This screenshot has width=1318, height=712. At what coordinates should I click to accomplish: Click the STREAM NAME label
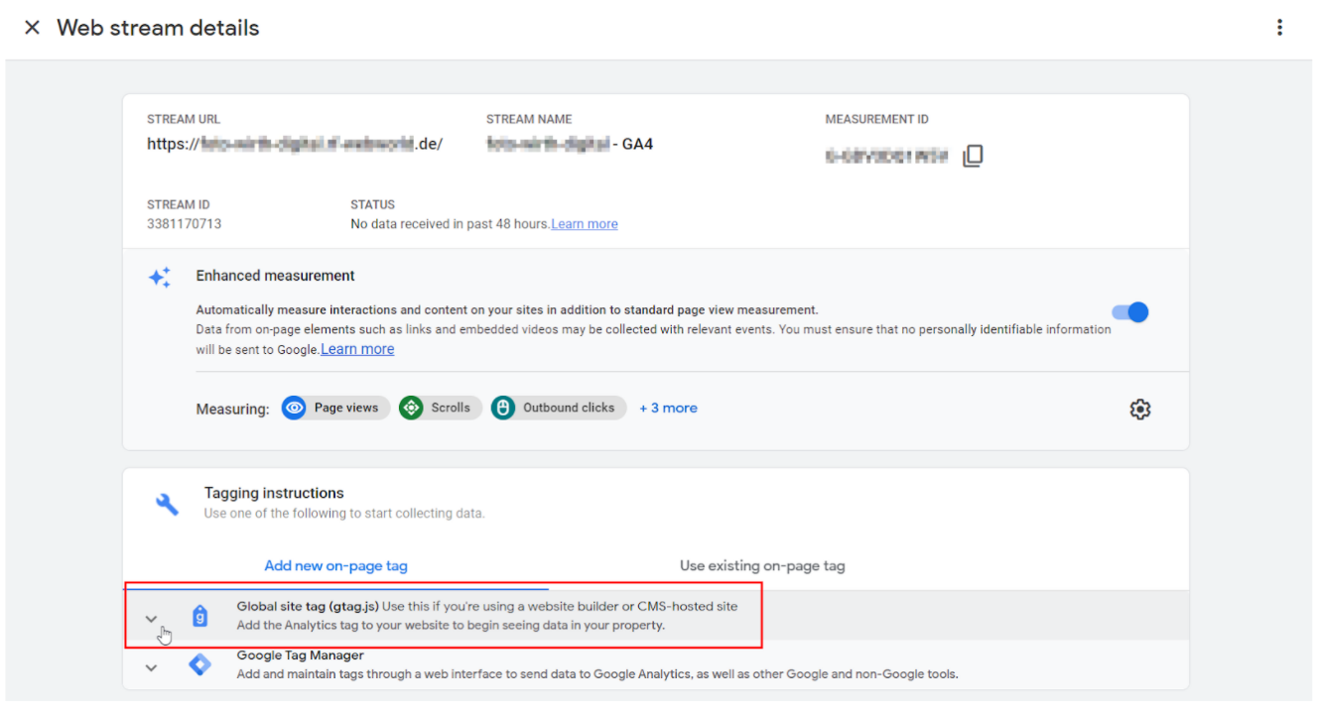pyautogui.click(x=529, y=119)
